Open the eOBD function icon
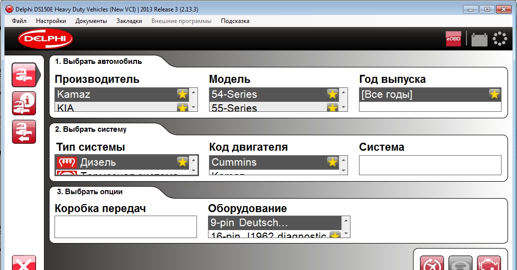Screen dimensions: 517x270 click(453, 38)
